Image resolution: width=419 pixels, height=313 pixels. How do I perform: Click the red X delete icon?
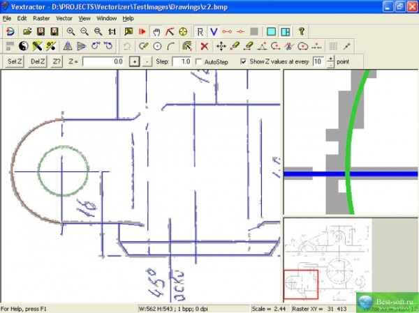(204, 46)
